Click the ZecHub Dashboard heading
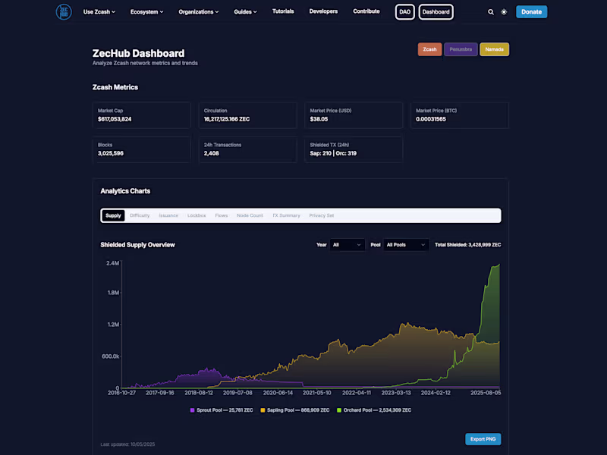This screenshot has width=607, height=455. tap(138, 53)
